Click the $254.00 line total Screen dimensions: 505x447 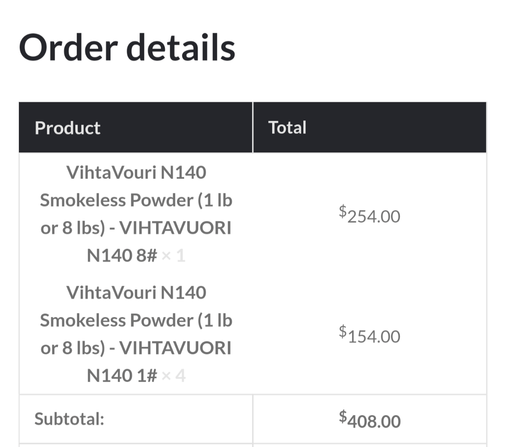(370, 214)
